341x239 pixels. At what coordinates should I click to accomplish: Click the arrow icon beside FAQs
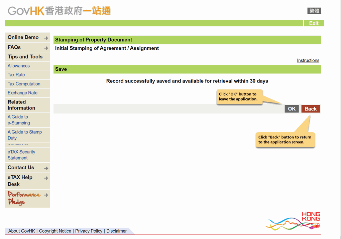coord(46,47)
